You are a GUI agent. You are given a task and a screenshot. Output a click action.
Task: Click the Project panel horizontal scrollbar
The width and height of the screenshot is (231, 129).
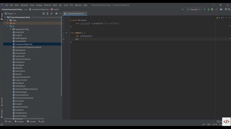[x=24, y=119]
